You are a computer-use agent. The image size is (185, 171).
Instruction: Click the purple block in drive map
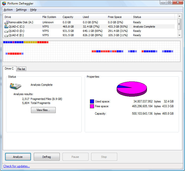pyautogui.click(x=13, y=42)
